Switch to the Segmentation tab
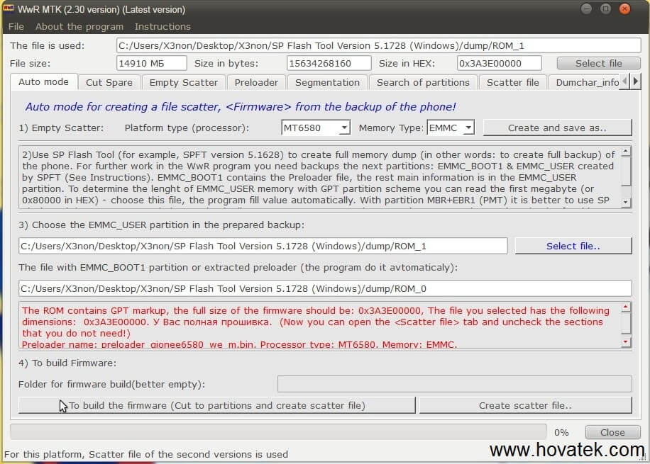Viewport: 650px width, 464px height. pos(328,82)
